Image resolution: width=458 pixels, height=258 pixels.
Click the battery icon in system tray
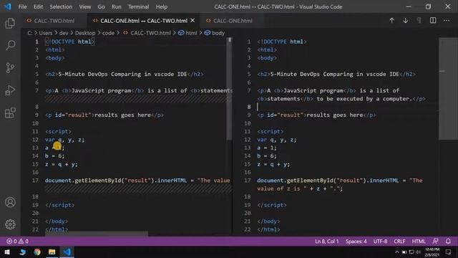(x=404, y=252)
